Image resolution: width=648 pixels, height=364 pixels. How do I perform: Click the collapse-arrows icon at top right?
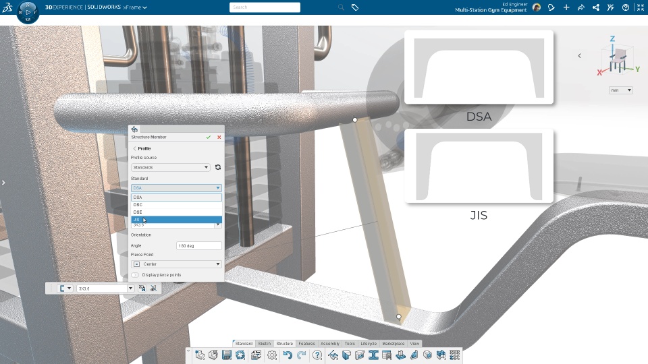click(640, 7)
